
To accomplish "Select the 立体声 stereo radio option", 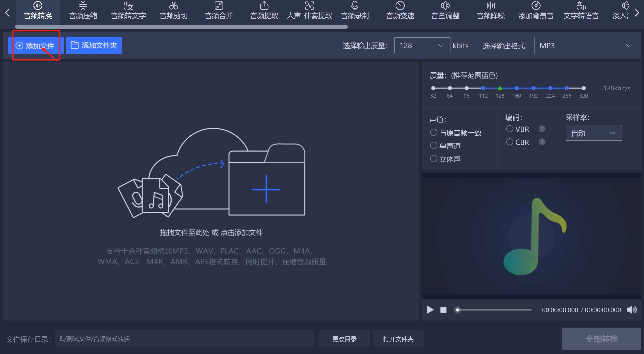I will 434,159.
